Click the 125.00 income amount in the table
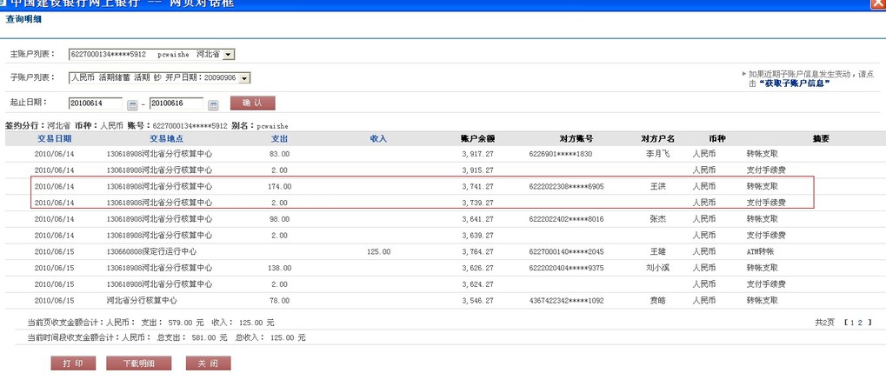 (x=378, y=252)
